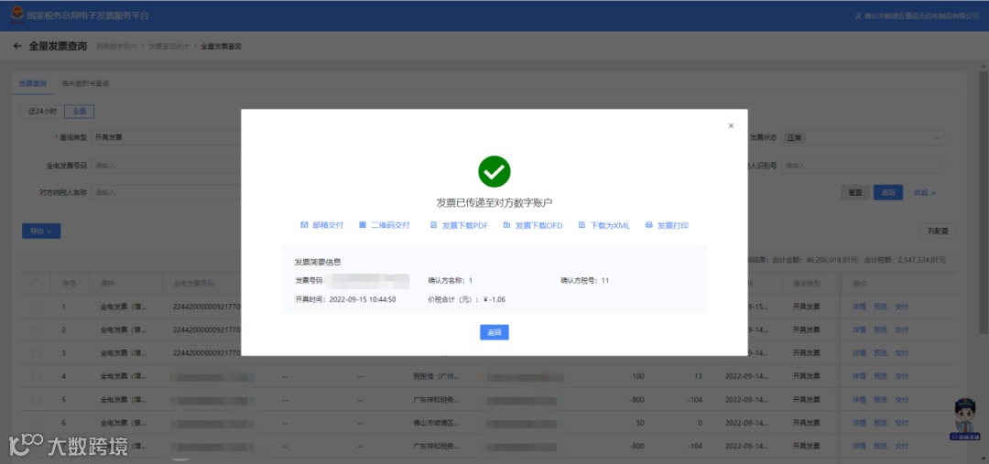
Task: Toggle the select-all checkbox in table header
Action: point(37,284)
